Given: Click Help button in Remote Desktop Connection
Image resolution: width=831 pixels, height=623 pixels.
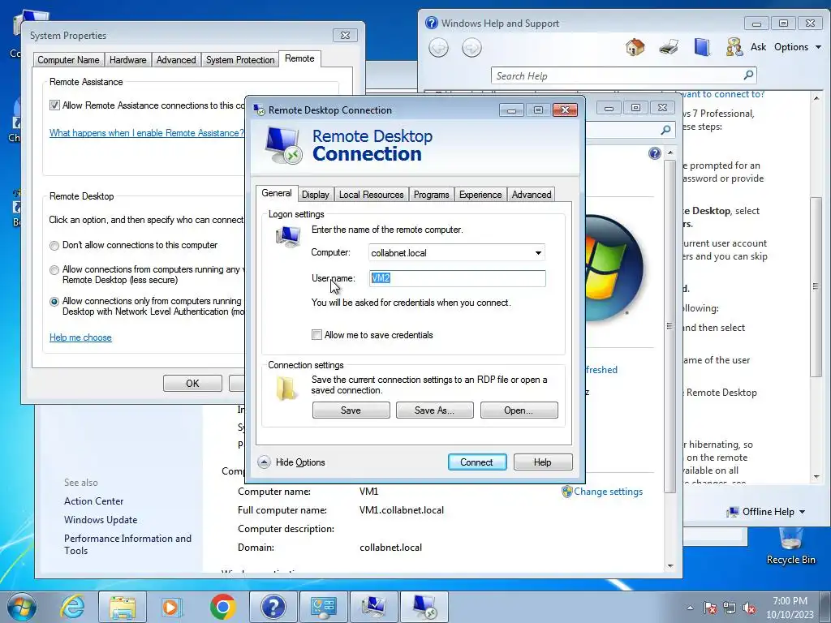Looking at the screenshot, I should pyautogui.click(x=542, y=462).
